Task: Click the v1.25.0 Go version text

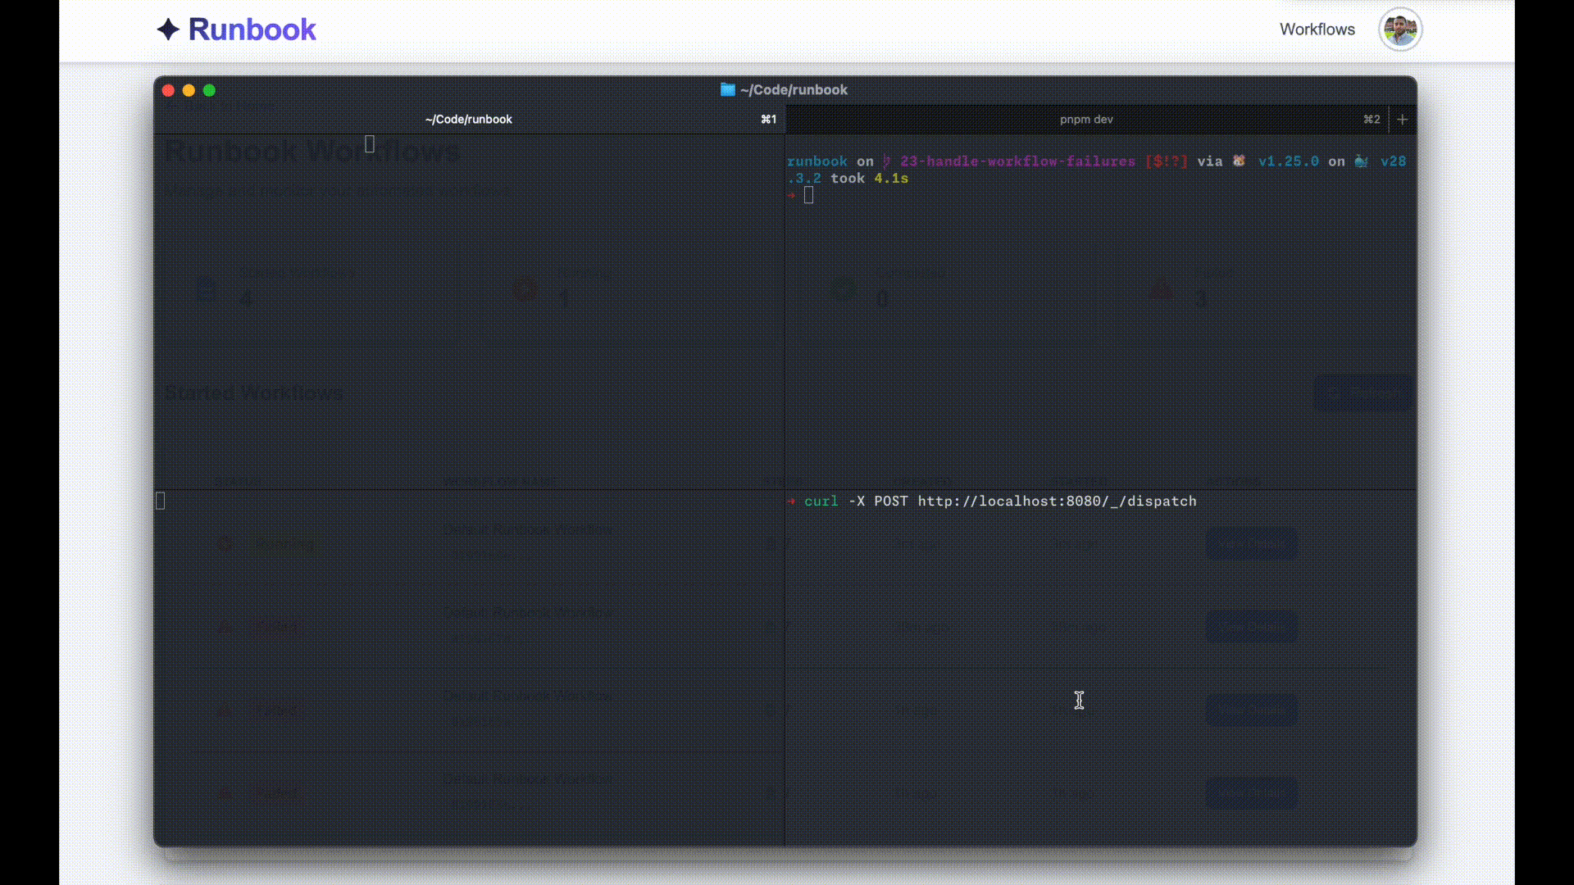Action: (x=1289, y=161)
